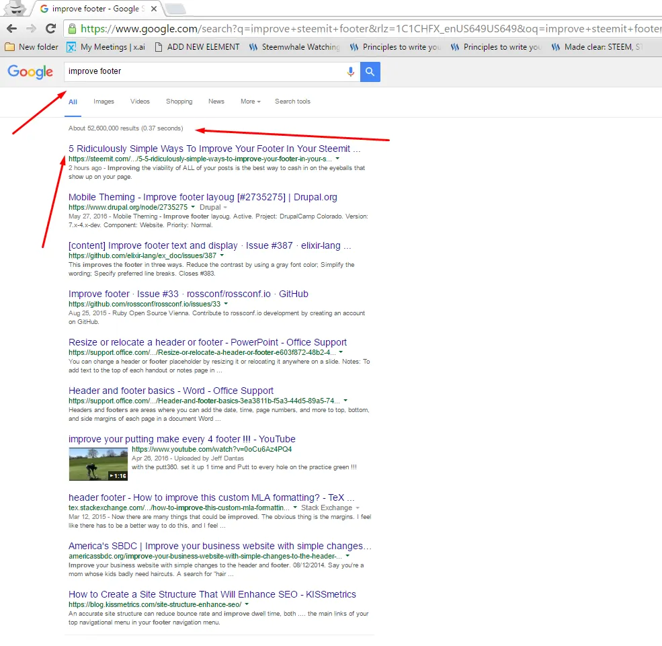This screenshot has width=662, height=646.
Task: Open the second 'Principles to write you' bookmark
Action: pos(496,47)
